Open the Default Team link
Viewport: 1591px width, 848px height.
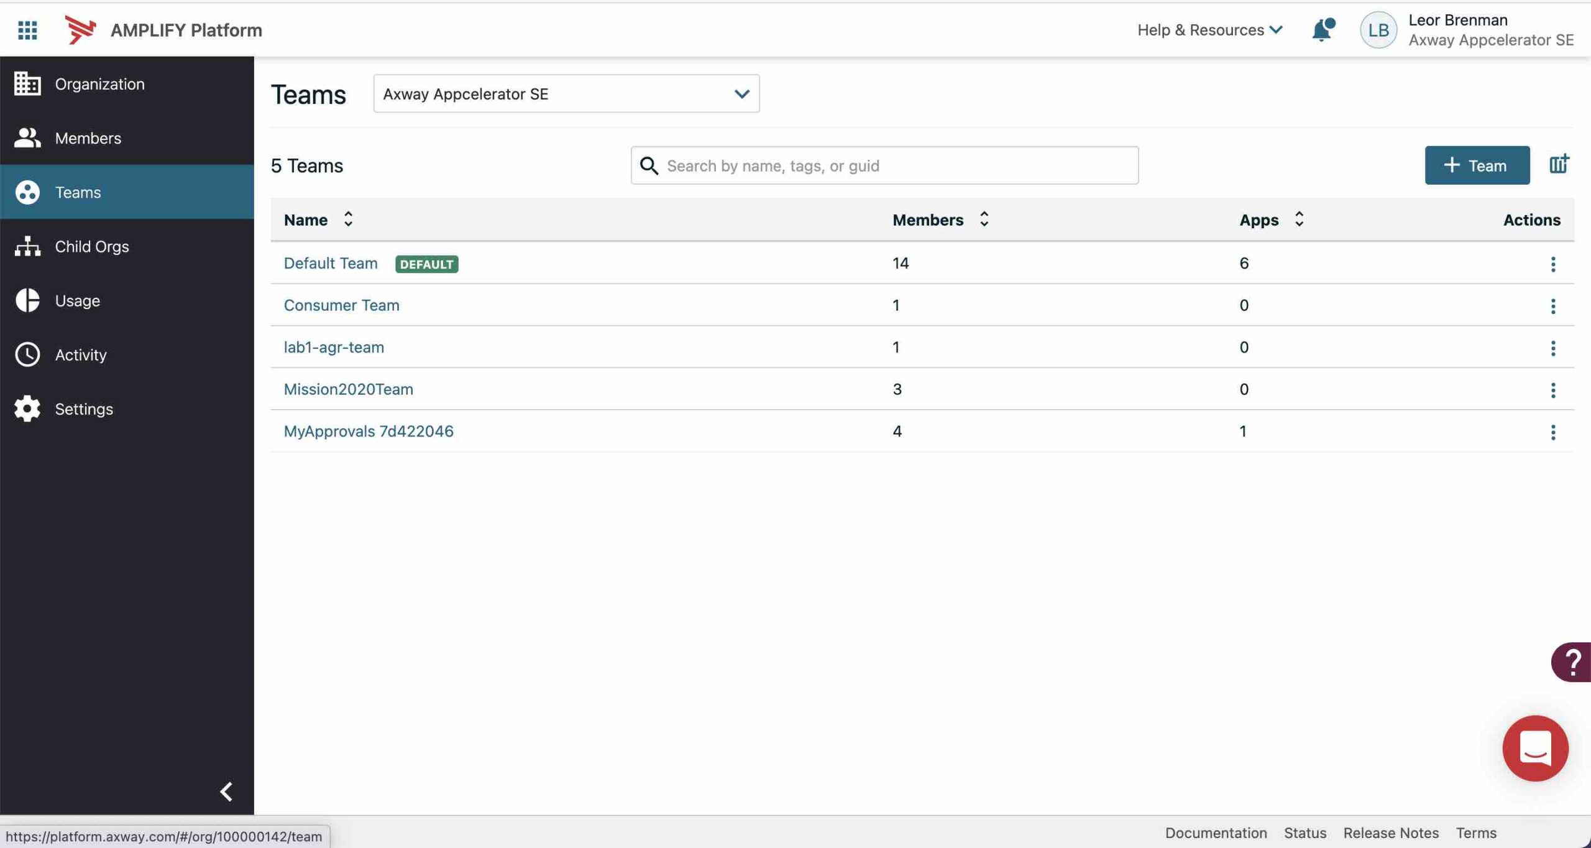click(331, 263)
